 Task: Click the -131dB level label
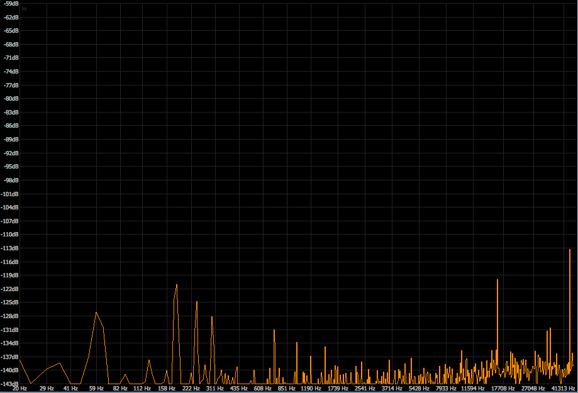[9, 329]
